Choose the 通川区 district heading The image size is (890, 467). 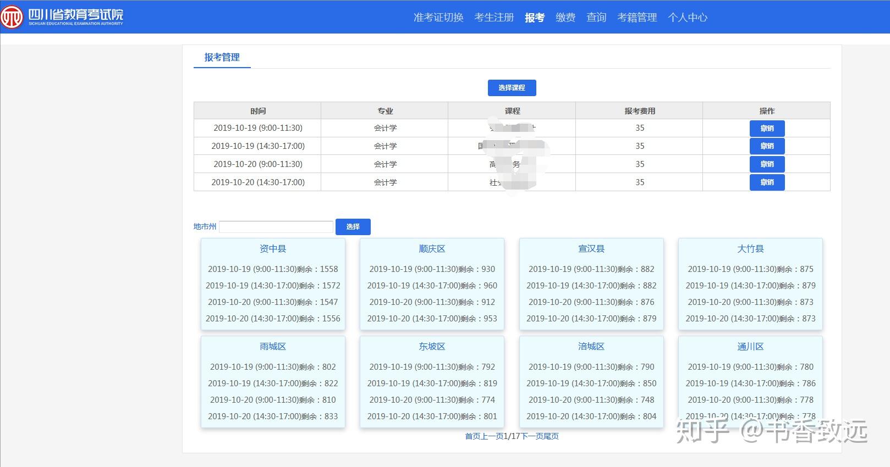[751, 347]
